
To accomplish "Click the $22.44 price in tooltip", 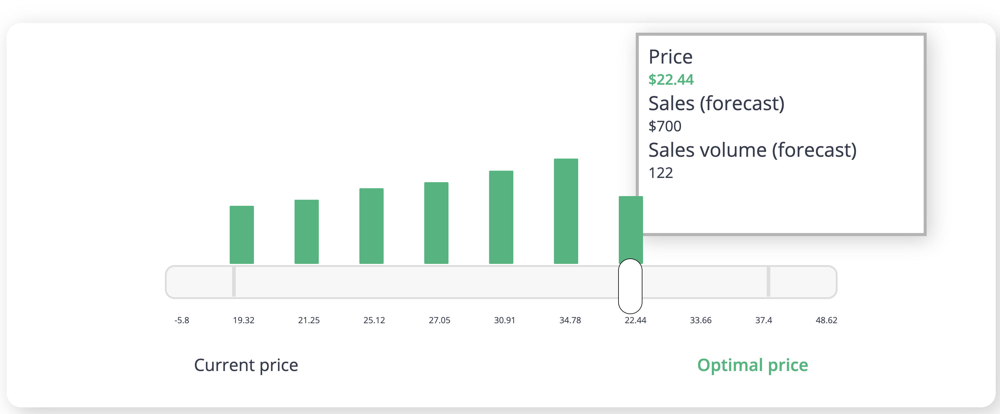I will 671,80.
